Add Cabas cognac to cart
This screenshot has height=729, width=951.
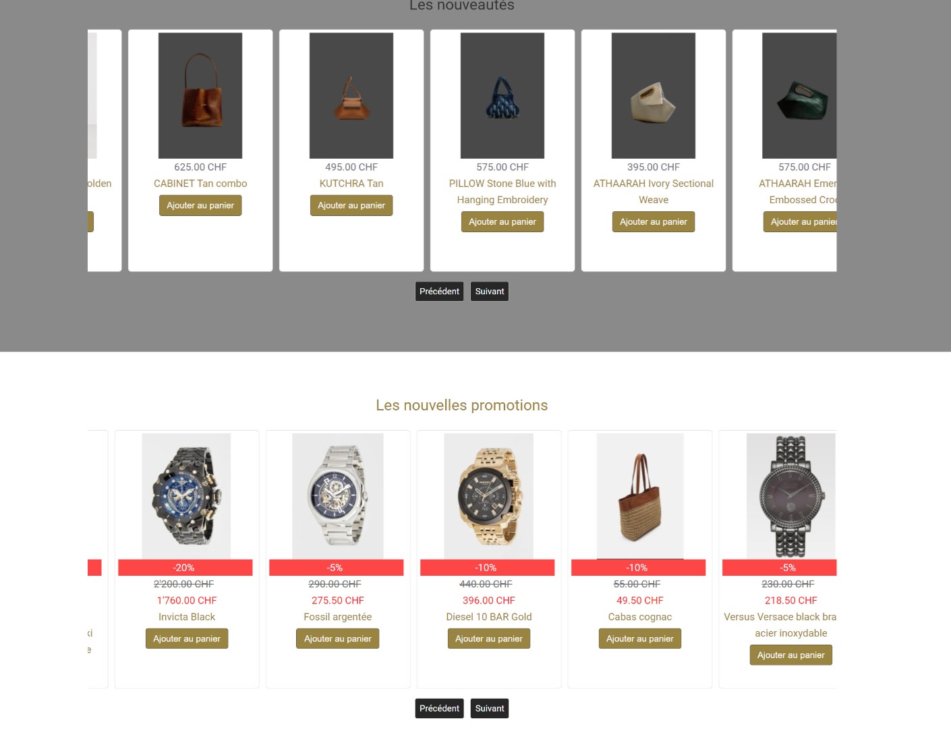[x=640, y=639]
